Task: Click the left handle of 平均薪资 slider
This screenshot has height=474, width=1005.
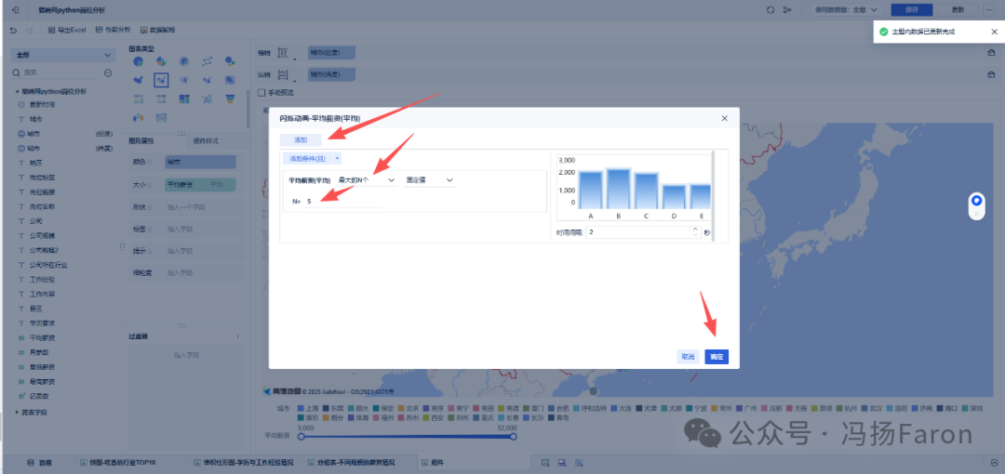Action: pos(301,436)
